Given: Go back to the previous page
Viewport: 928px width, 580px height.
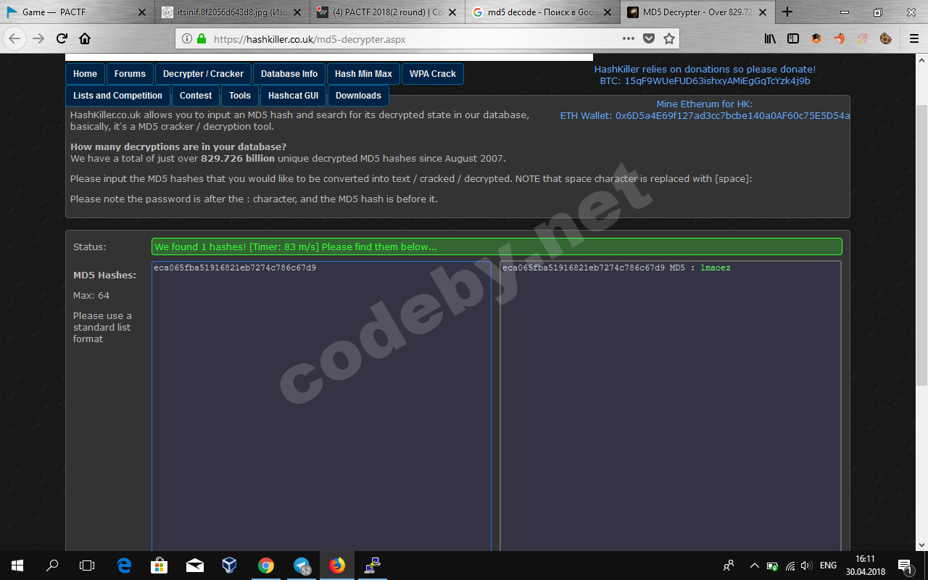Looking at the screenshot, I should (14, 38).
